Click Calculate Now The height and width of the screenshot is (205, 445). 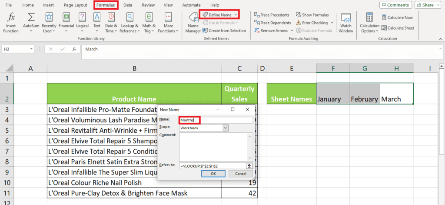[x=397, y=17]
